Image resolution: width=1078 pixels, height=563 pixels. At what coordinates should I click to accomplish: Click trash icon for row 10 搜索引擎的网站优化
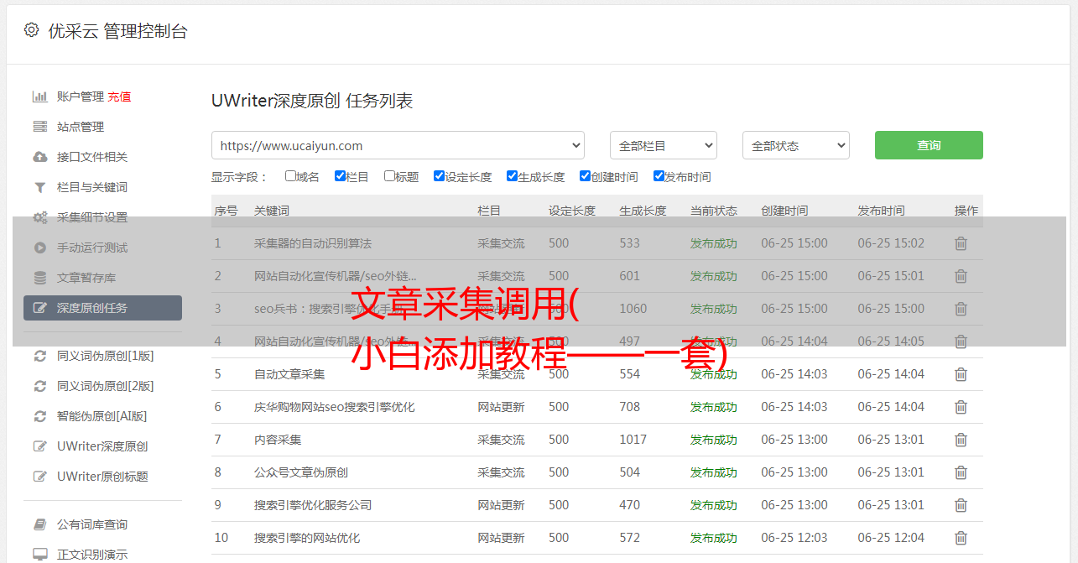(x=961, y=538)
